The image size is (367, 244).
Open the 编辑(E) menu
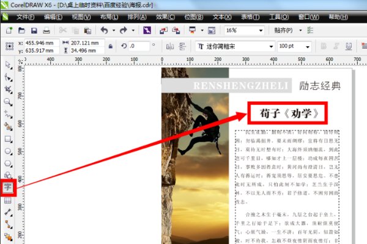coord(53,17)
